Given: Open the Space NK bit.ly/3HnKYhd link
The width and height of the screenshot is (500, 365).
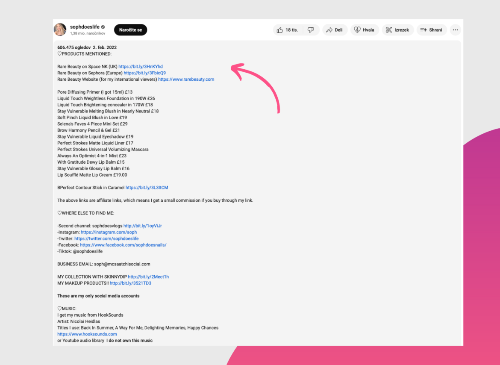Looking at the screenshot, I should click(141, 67).
